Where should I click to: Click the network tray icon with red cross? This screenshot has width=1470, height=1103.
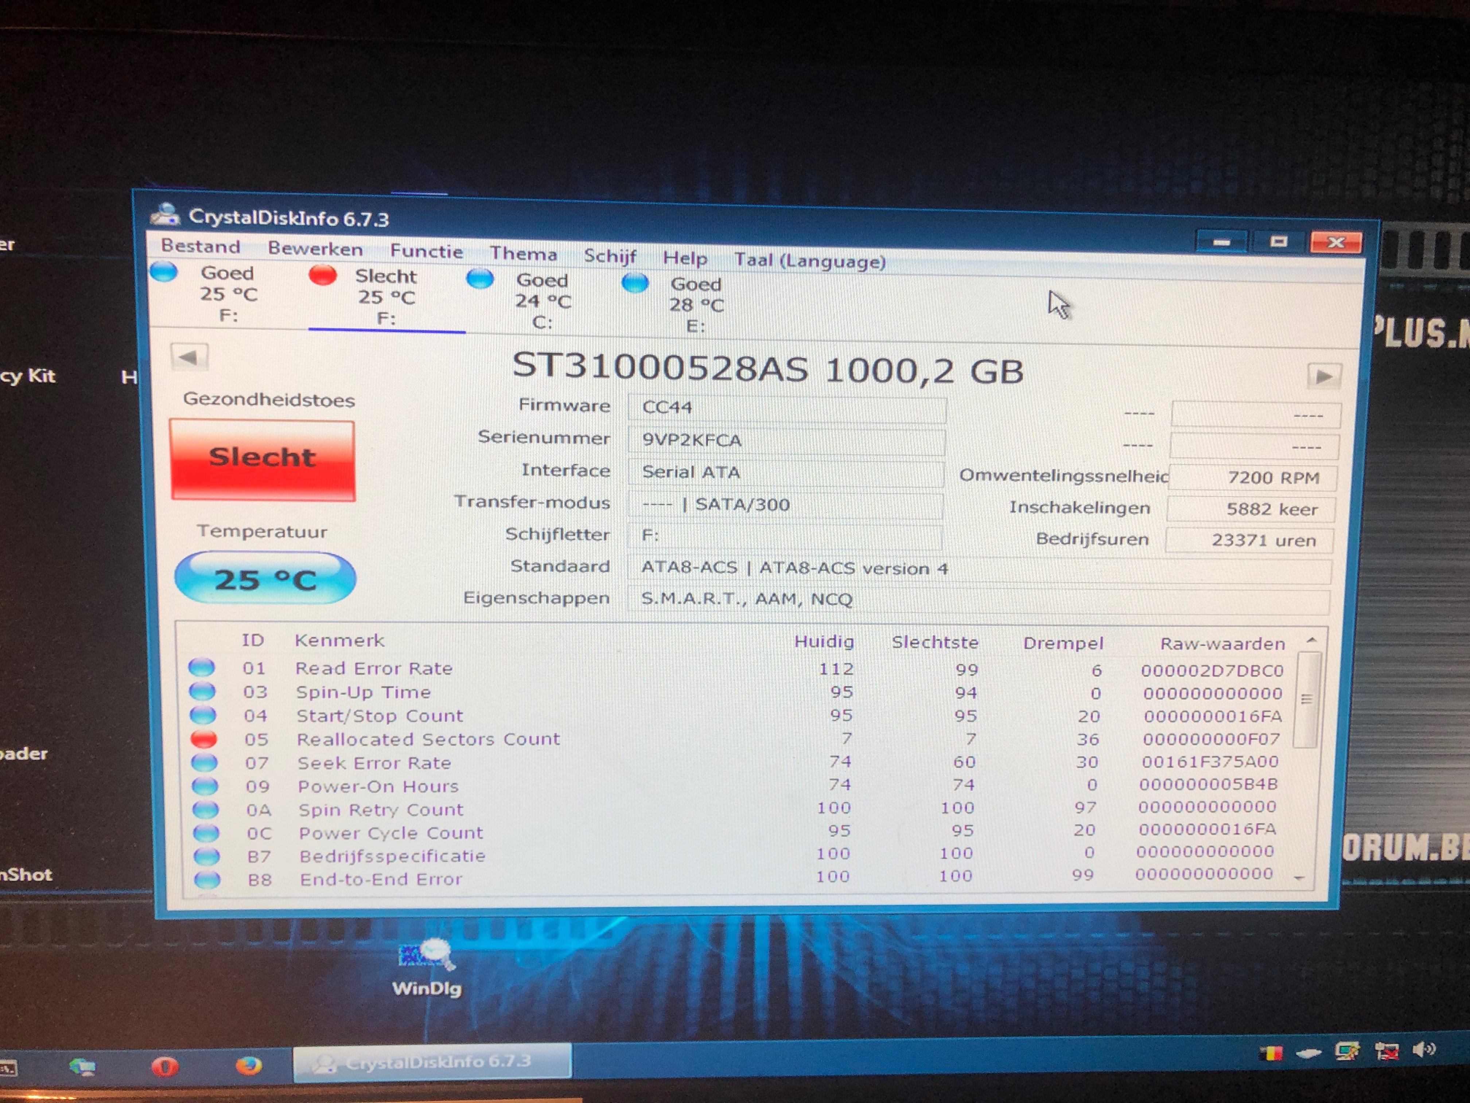(1386, 1051)
